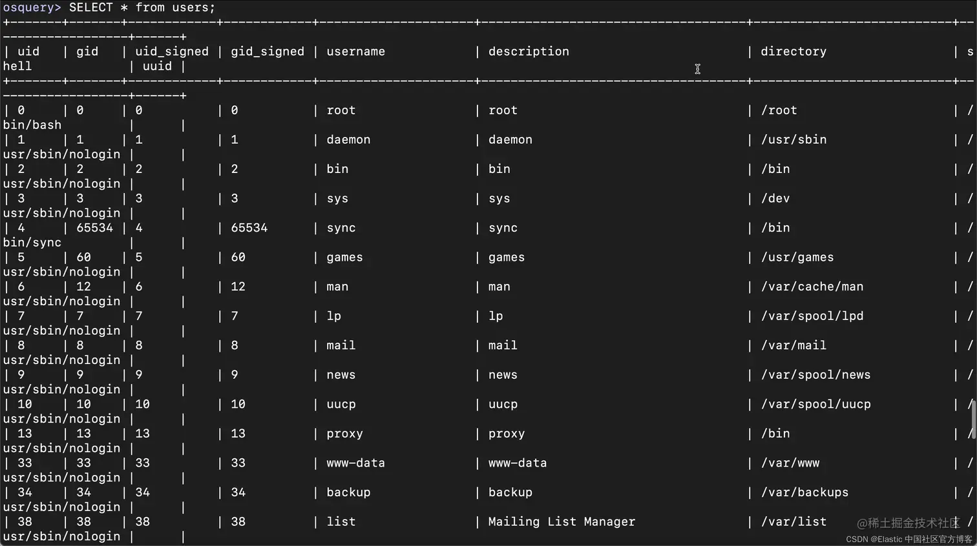Click 'www-data' in the username column
Image resolution: width=977 pixels, height=546 pixels.
[355, 463]
